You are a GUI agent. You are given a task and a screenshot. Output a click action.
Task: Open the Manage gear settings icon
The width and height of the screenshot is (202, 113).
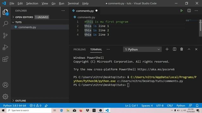pyautogui.click(x=5, y=96)
